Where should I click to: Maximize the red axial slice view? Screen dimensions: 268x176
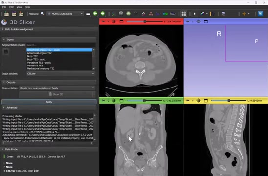click(121, 22)
